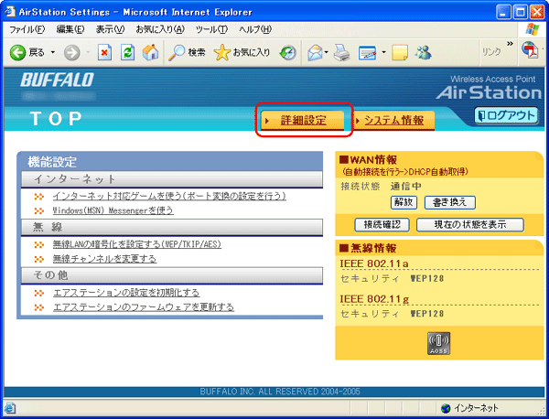Open the お気に入り favorites toolbar button
This screenshot has width=549, height=419.
point(242,53)
